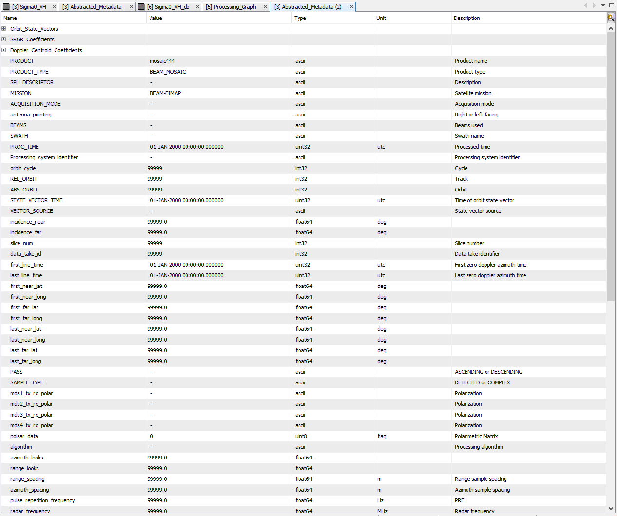Select the SWATH row name

coord(19,136)
